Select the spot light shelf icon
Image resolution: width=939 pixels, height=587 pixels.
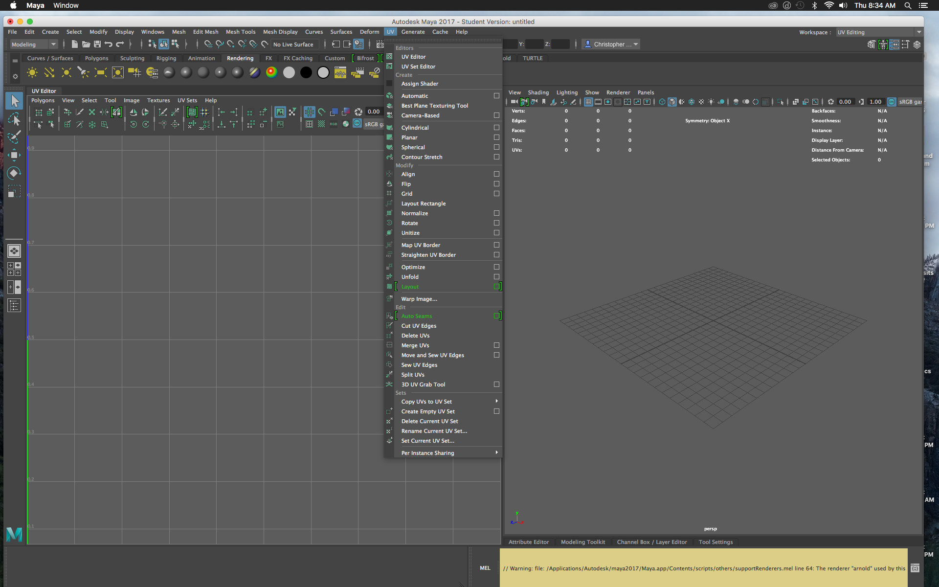pyautogui.click(x=84, y=73)
